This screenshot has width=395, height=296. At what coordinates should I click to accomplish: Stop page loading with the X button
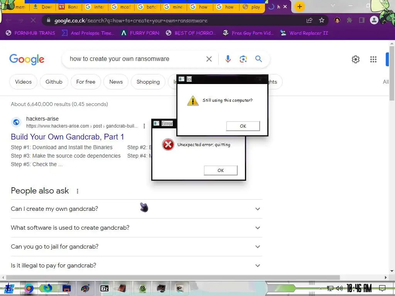click(33, 20)
